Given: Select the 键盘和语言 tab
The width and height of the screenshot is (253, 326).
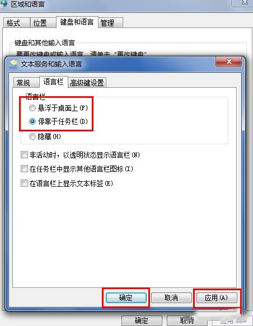Looking at the screenshot, I should pos(77,22).
